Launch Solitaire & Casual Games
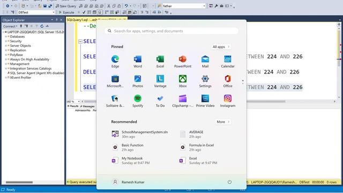 point(115,101)
